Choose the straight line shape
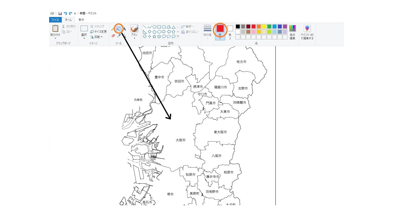 point(145,27)
